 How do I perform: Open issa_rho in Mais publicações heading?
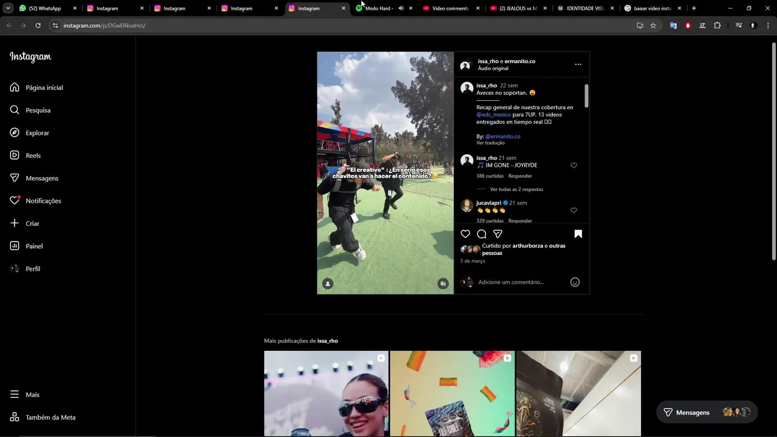pos(328,341)
